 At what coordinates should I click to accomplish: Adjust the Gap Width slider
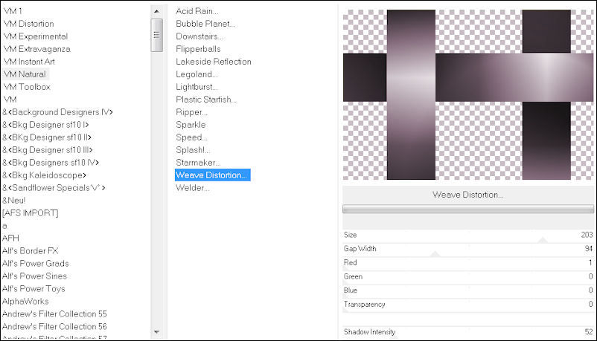point(468,250)
